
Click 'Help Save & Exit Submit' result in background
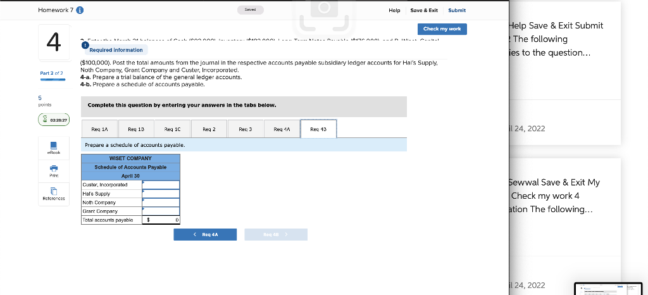[x=556, y=25]
